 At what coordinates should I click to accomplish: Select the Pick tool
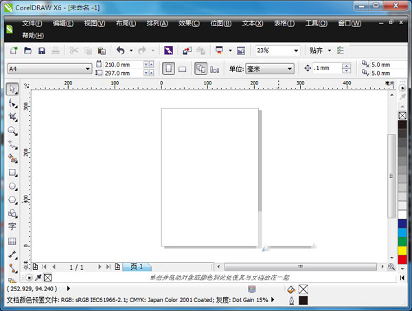(12, 89)
